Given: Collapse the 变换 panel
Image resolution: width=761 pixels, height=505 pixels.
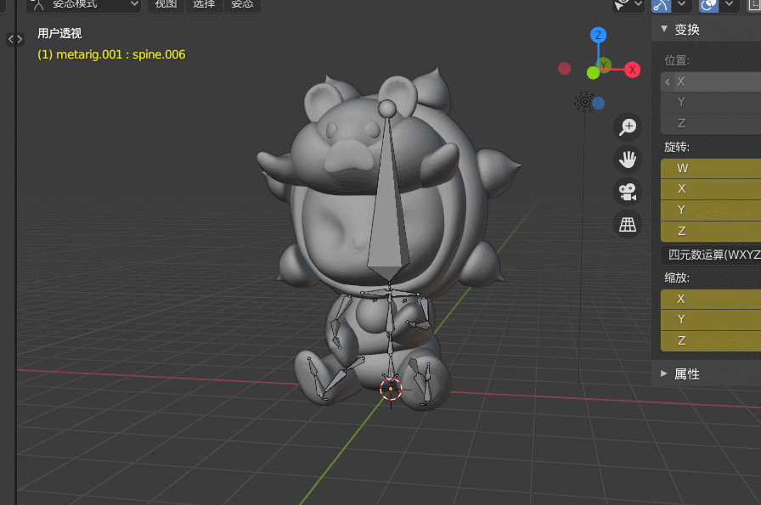Looking at the screenshot, I should click(664, 29).
